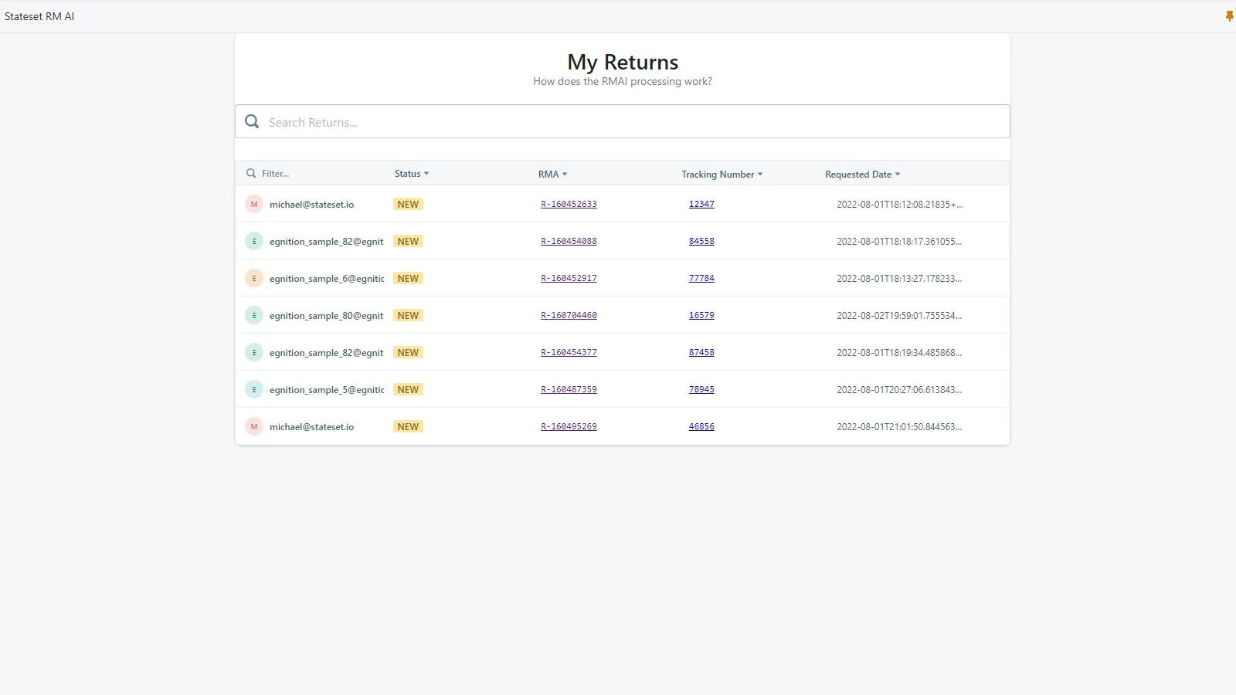
Task: Click the small search icon beside Filter
Action: (x=251, y=173)
